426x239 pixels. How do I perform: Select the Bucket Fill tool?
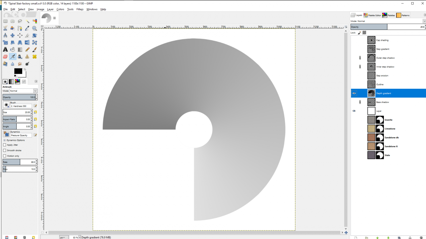tap(12, 50)
